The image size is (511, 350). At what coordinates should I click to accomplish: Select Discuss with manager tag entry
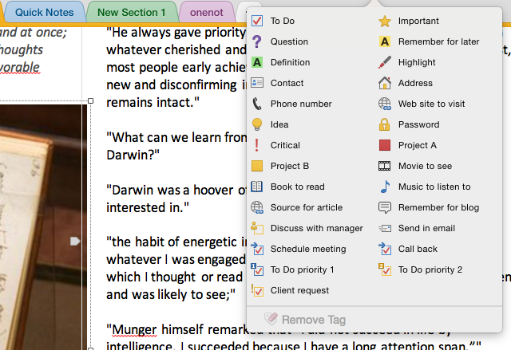pyautogui.click(x=307, y=228)
